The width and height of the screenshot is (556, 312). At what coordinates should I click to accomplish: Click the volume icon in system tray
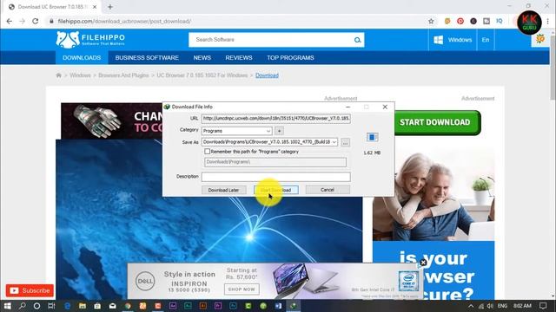click(x=490, y=306)
